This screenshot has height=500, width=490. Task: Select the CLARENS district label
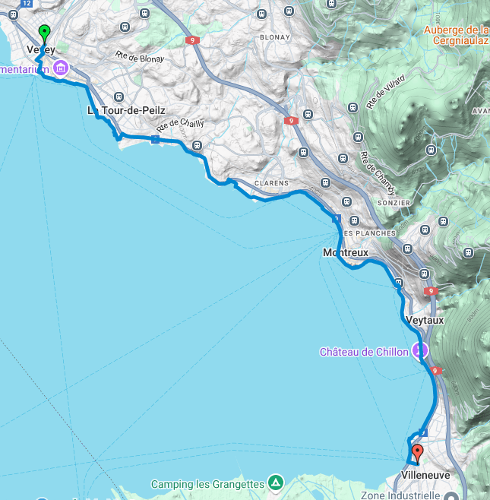[271, 183]
